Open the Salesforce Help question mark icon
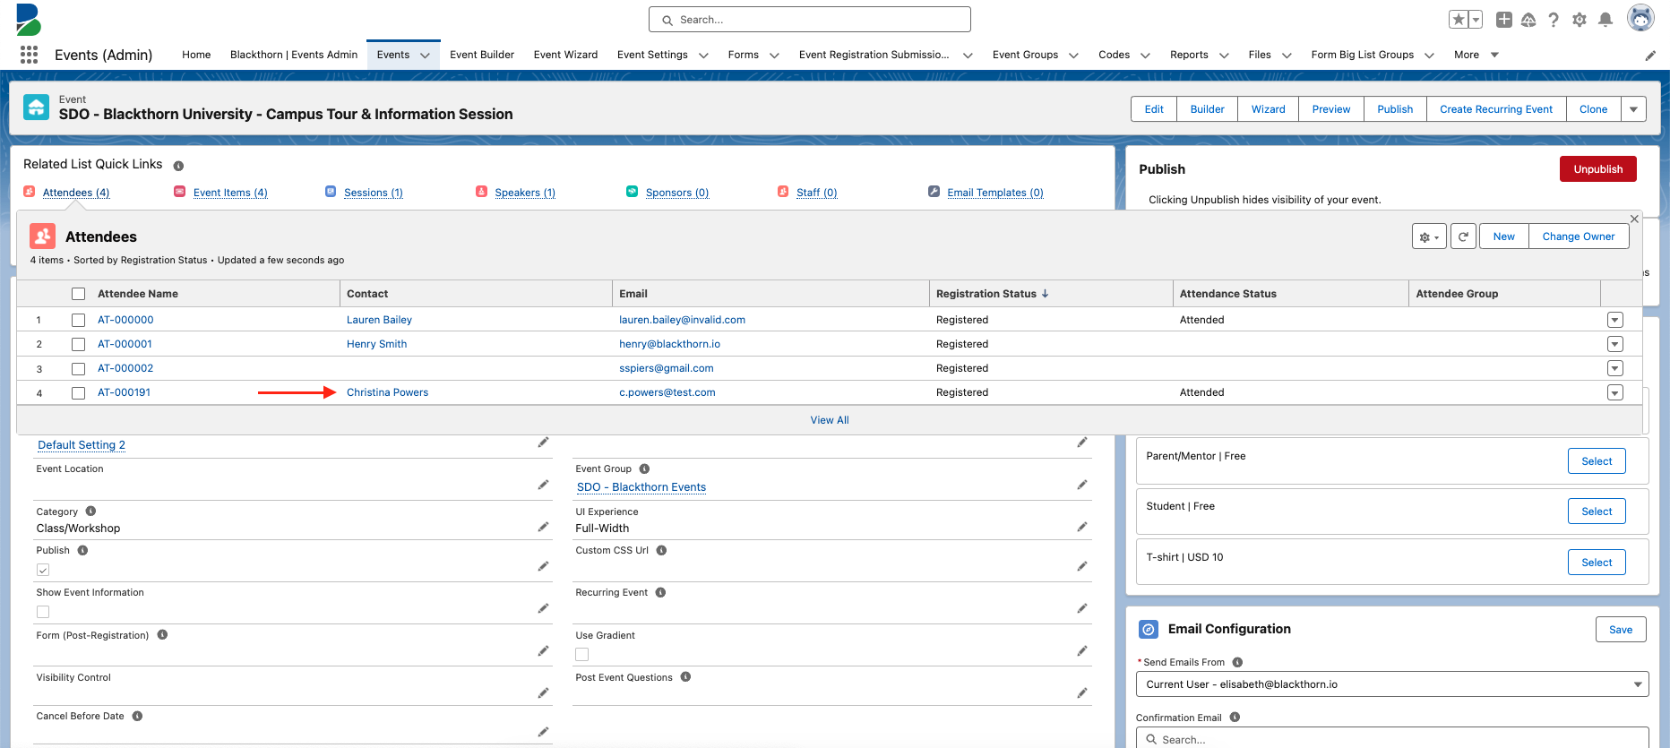The image size is (1670, 748). point(1554,20)
